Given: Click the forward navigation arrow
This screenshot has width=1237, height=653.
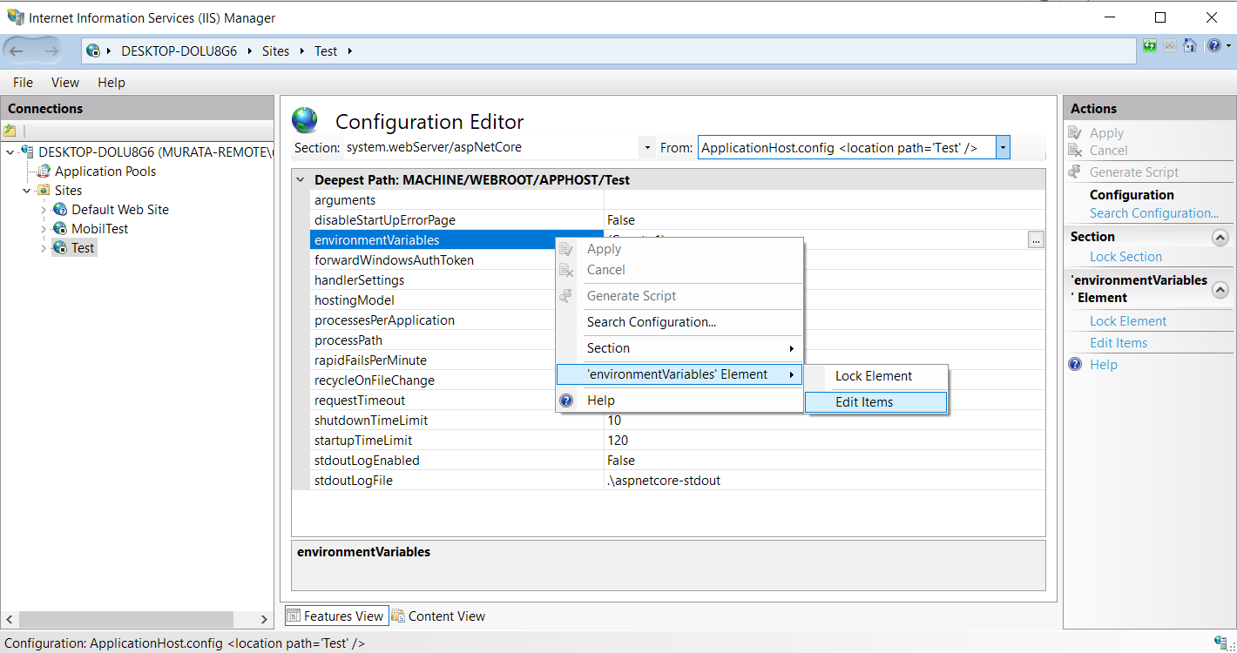Looking at the screenshot, I should tap(51, 51).
